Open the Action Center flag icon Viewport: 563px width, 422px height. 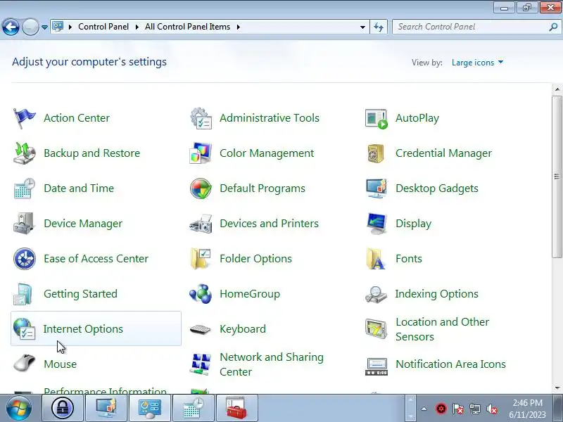coord(24,118)
